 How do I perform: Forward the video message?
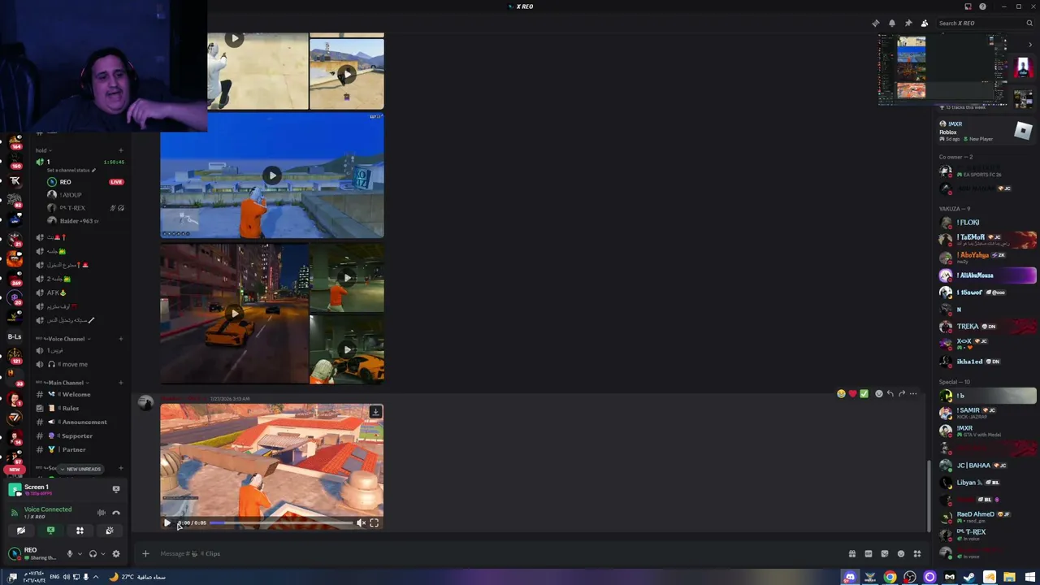[x=901, y=394]
